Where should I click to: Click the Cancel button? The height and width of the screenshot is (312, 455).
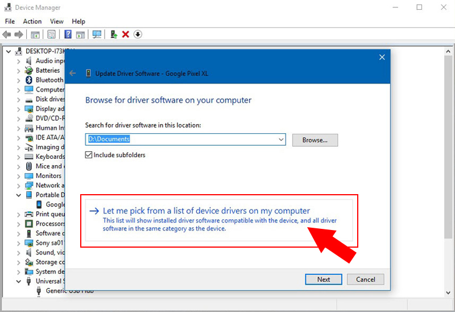(x=365, y=280)
